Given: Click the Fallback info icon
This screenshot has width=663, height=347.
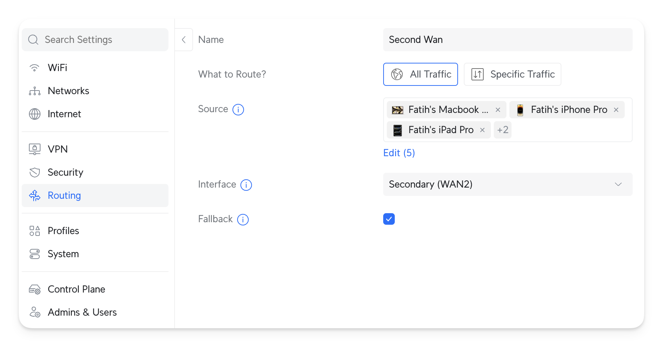Looking at the screenshot, I should (x=243, y=220).
